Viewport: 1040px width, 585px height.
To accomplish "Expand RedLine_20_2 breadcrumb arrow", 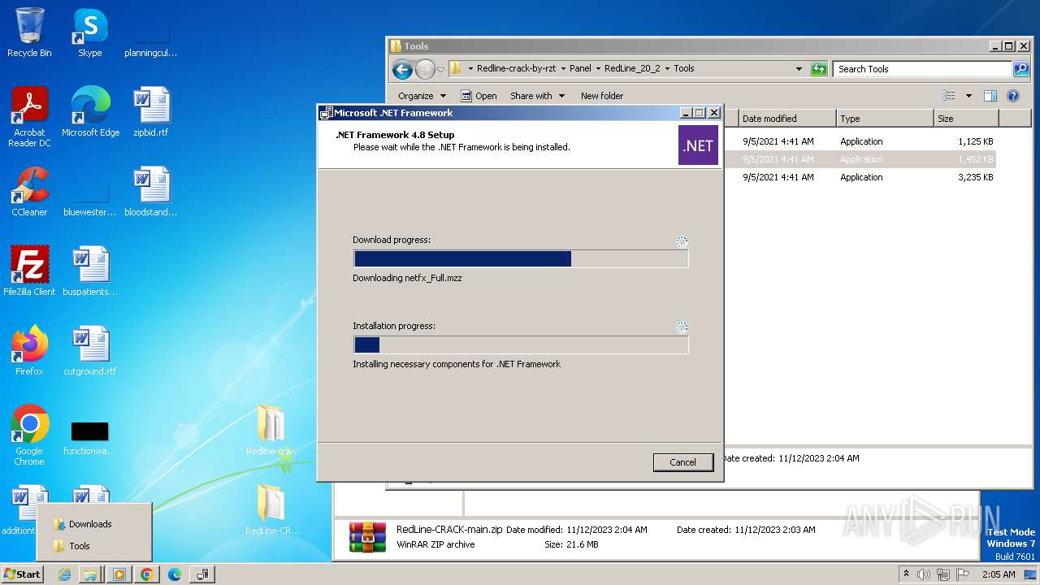I will (x=667, y=69).
